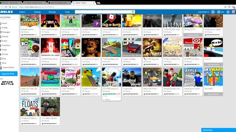236x132 pixels.
Task: Switch to Roblox Customer Service tab
Action: (x=35, y=3)
